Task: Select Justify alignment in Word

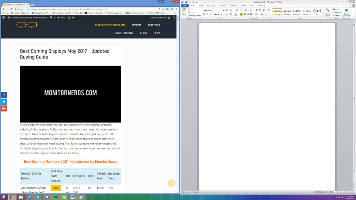Action: (x=251, y=14)
